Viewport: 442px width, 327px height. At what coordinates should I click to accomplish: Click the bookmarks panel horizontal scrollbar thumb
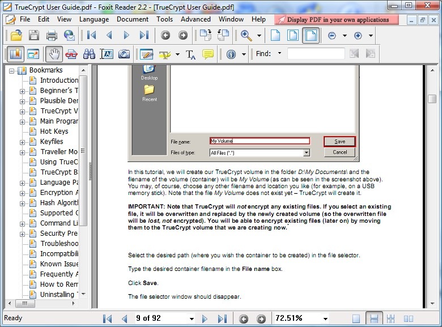[25, 303]
